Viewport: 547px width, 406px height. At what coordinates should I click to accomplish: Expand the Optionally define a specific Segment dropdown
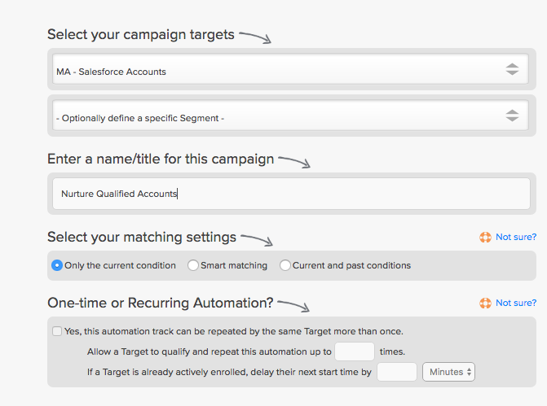pos(290,116)
